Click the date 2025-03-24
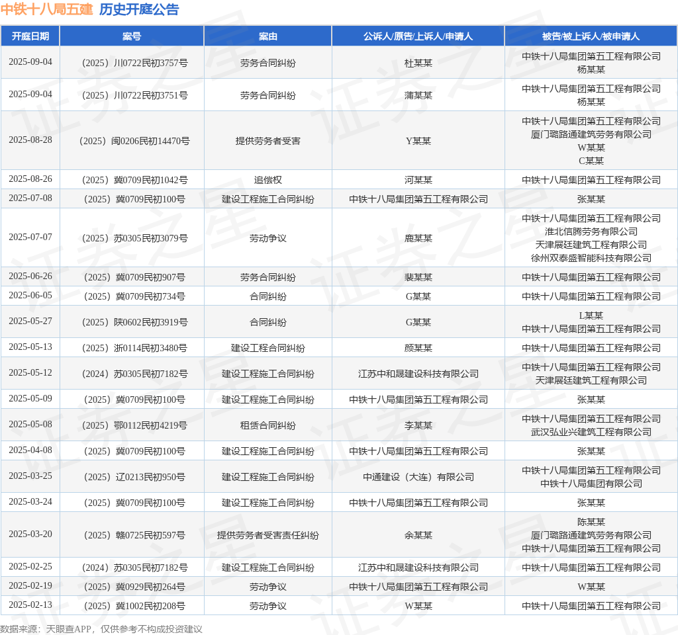678x635 pixels. pos(30,502)
